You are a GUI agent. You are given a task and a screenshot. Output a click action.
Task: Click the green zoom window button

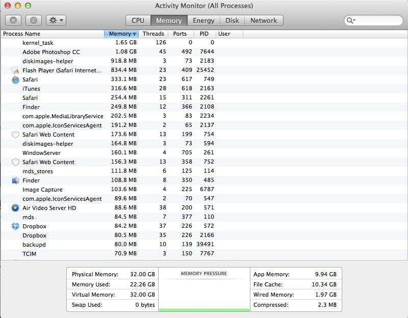pos(28,6)
